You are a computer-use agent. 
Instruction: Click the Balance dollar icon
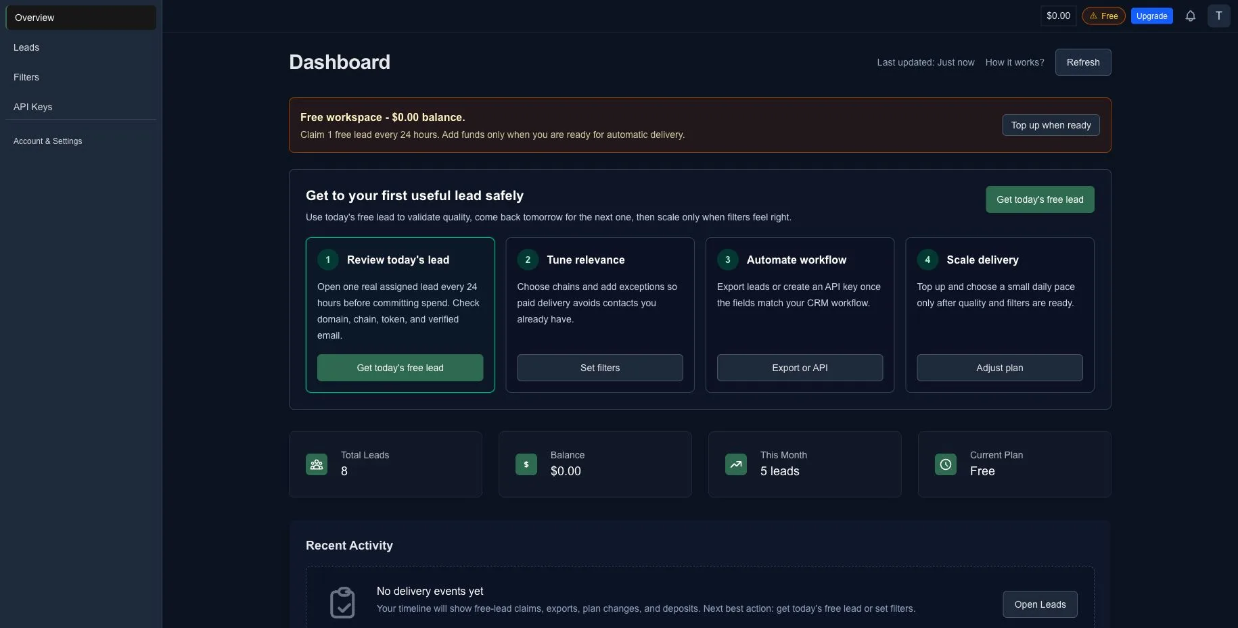point(526,464)
